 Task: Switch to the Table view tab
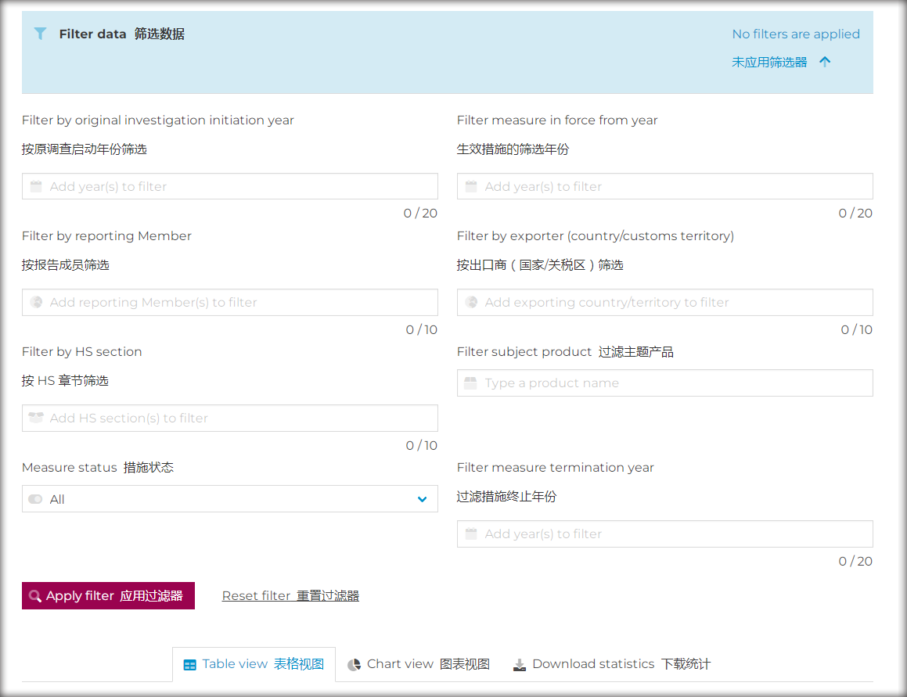pyautogui.click(x=254, y=664)
